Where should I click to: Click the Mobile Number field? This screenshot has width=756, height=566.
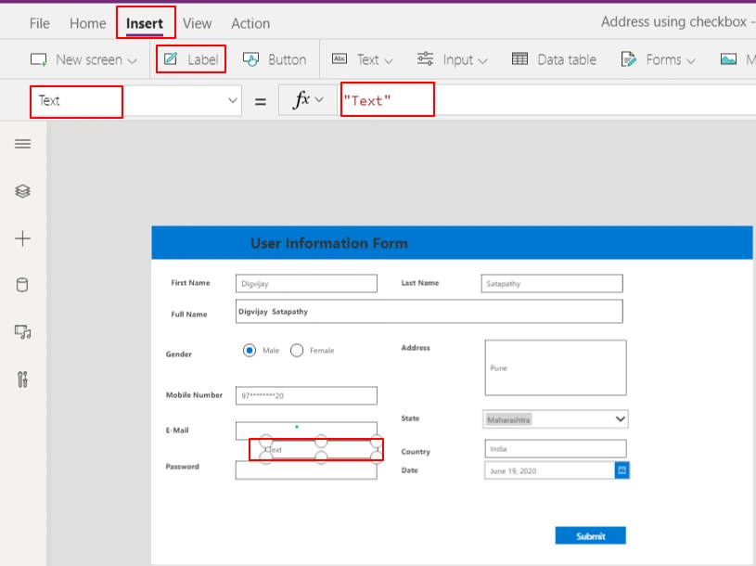[306, 395]
